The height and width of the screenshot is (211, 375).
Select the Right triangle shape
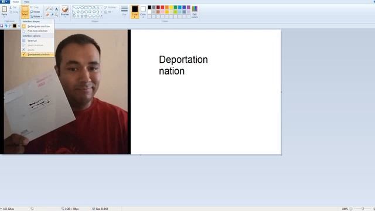74,12
